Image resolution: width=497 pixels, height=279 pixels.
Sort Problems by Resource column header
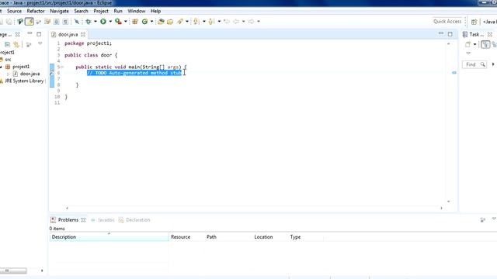pos(186,237)
